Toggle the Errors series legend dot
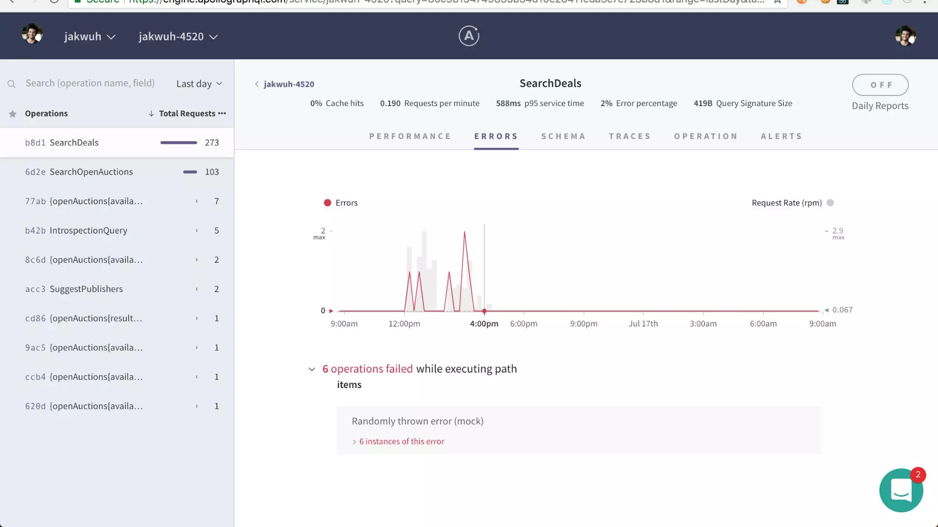 pos(327,203)
